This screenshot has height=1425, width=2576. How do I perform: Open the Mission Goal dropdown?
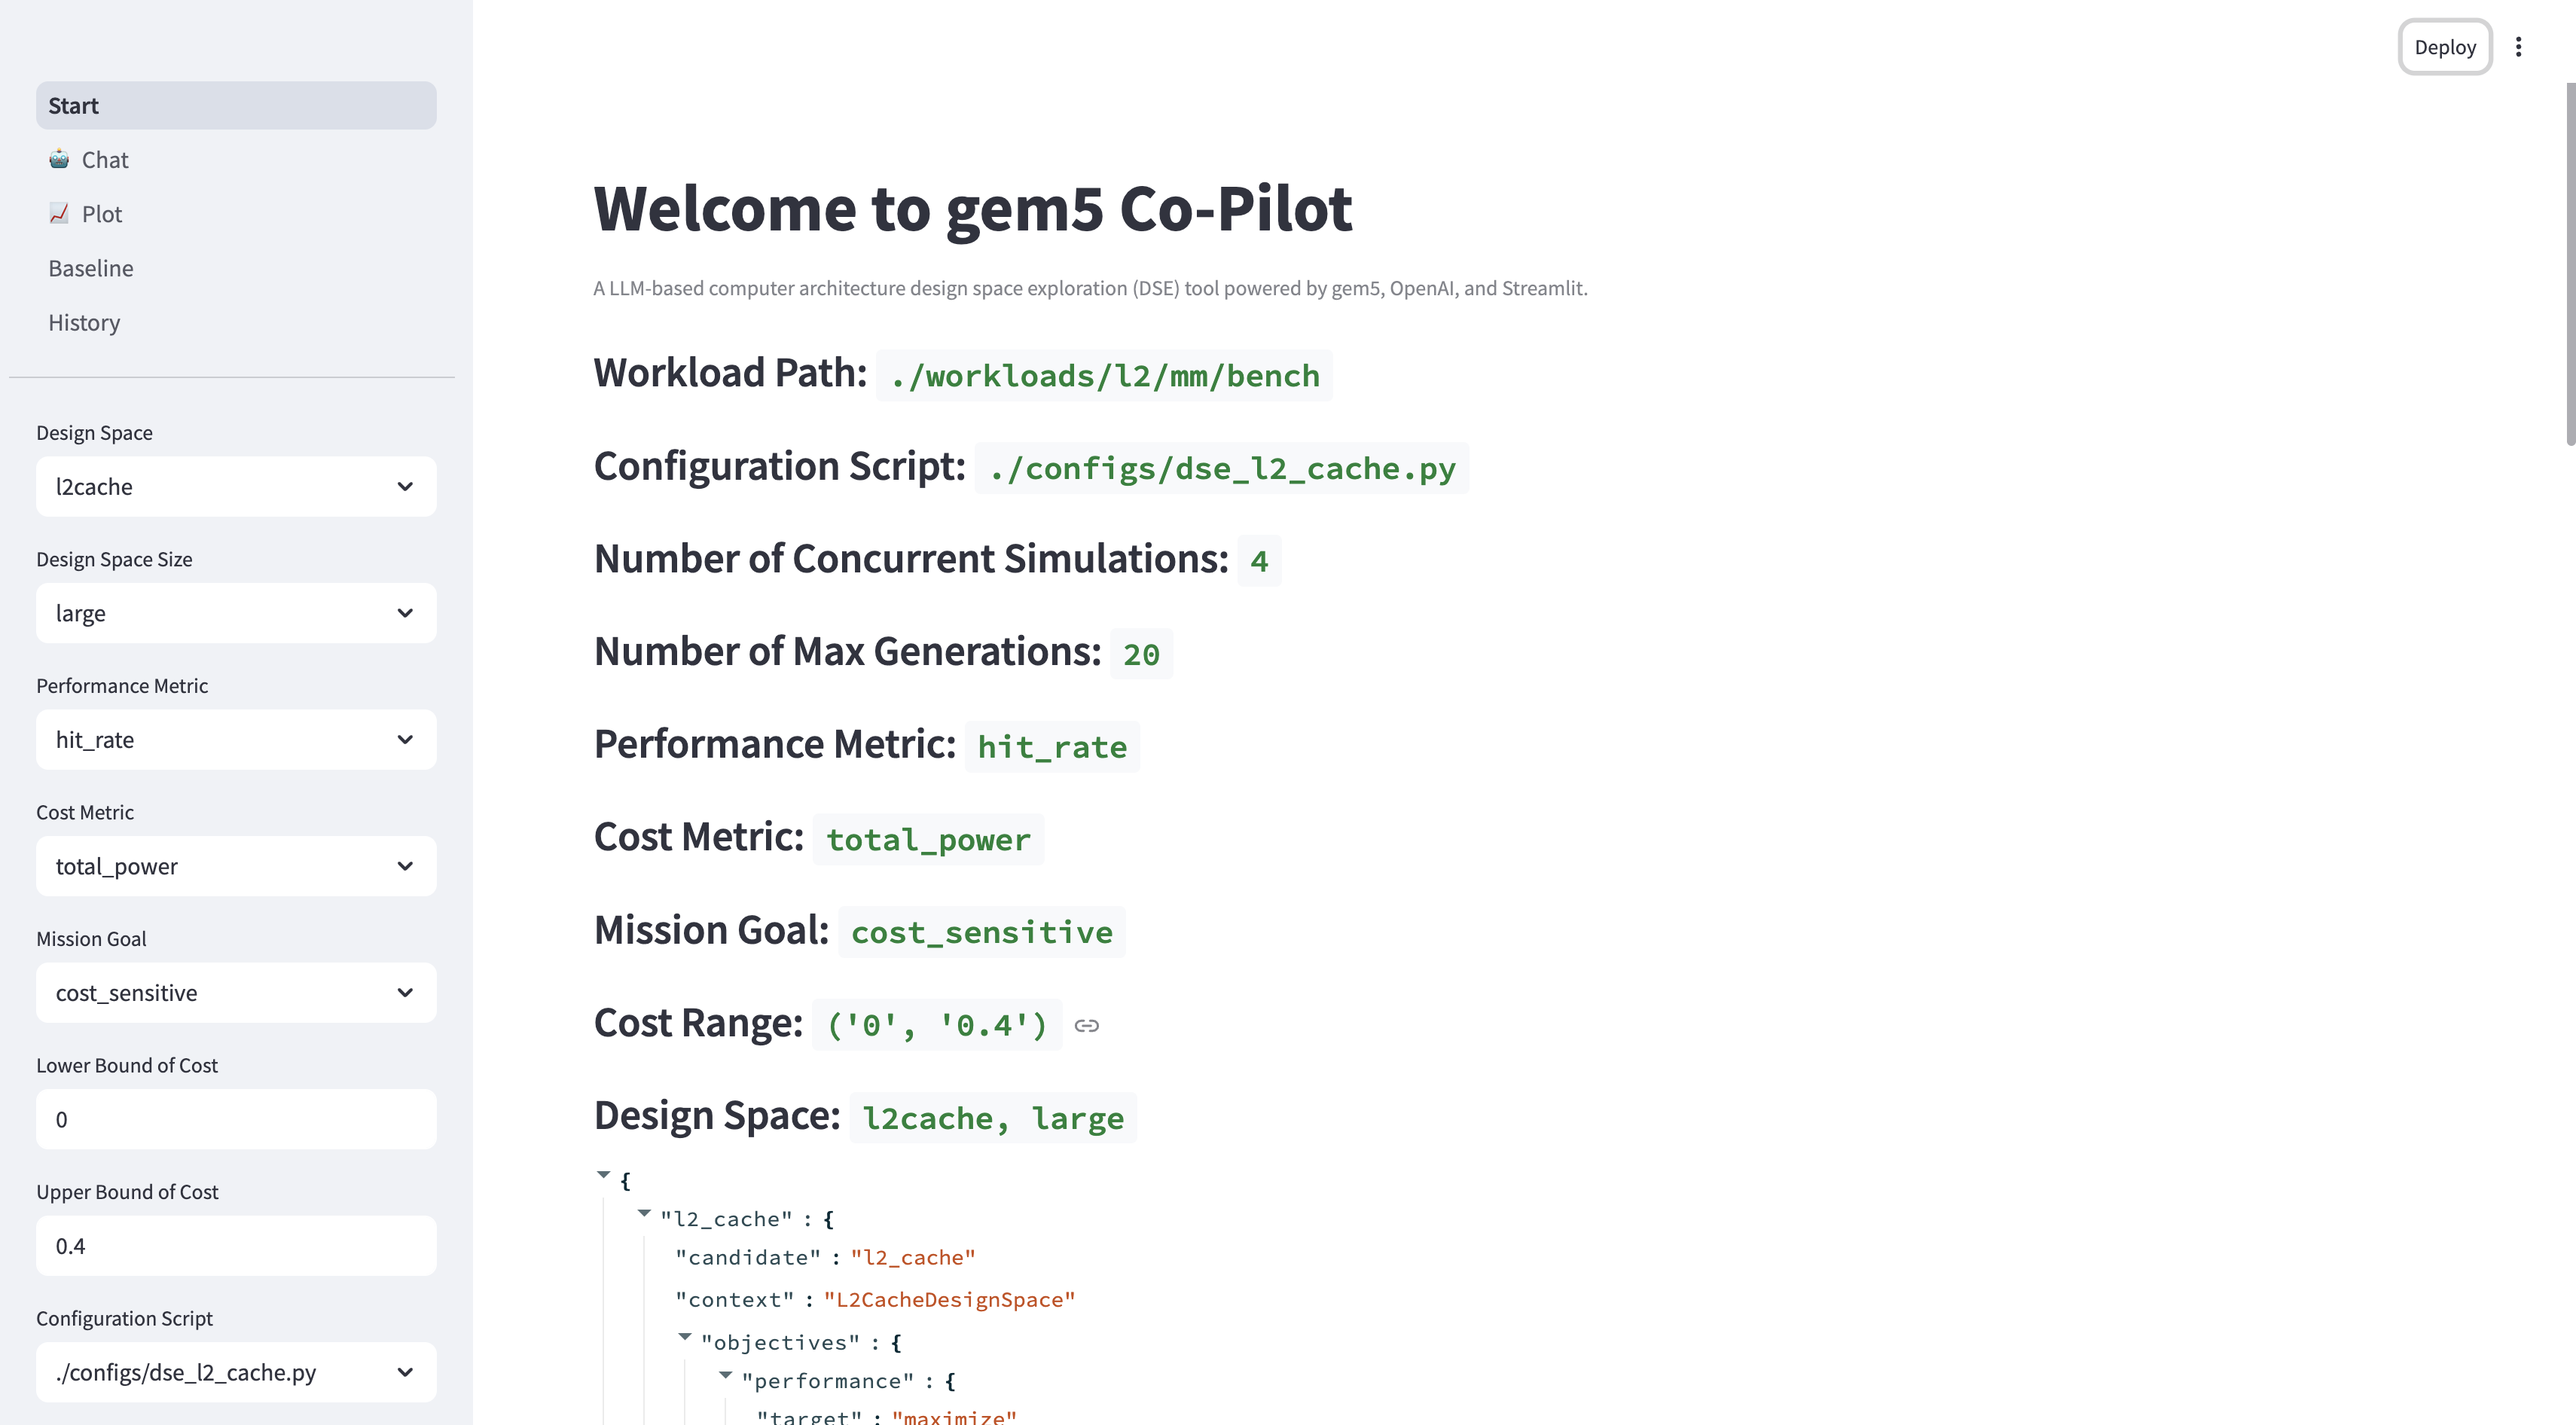236,993
